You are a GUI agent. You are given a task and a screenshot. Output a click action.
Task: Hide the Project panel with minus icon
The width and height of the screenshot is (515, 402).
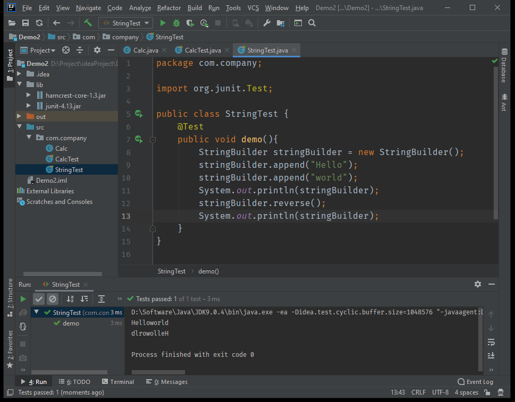[111, 50]
